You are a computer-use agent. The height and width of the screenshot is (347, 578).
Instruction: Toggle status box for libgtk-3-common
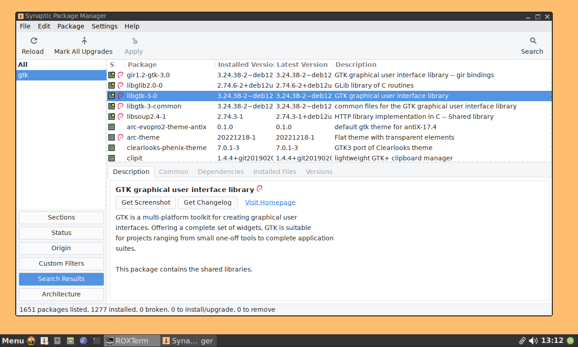click(112, 106)
